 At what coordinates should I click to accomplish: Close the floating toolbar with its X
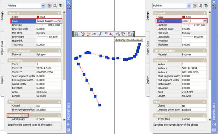point(134,33)
